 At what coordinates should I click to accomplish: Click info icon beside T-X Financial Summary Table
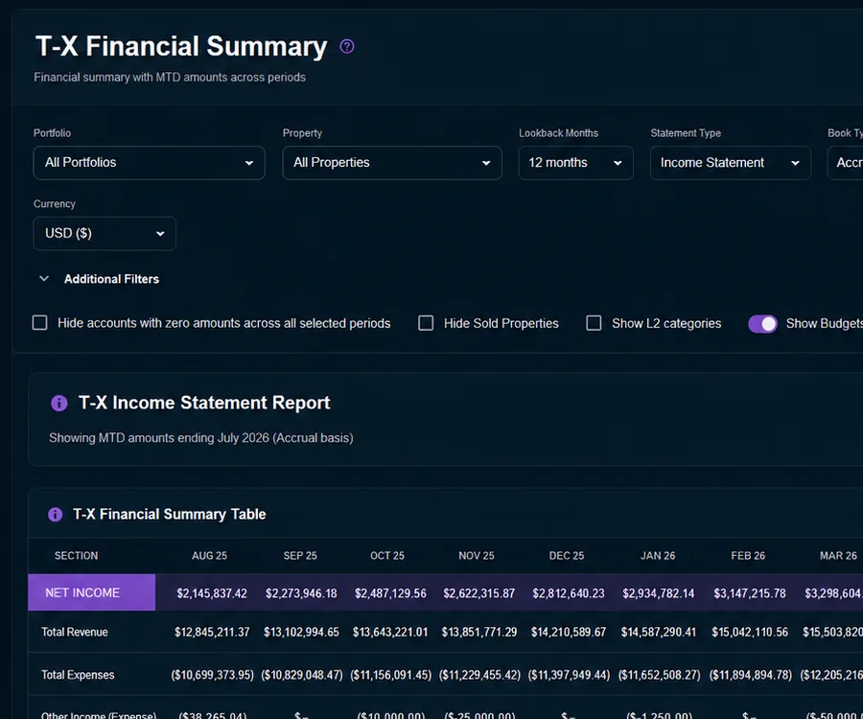click(x=55, y=515)
